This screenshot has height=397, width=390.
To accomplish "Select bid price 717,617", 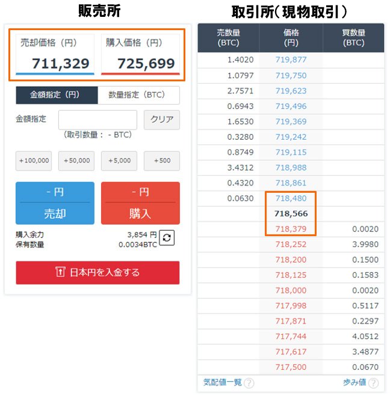I will coord(291,352).
